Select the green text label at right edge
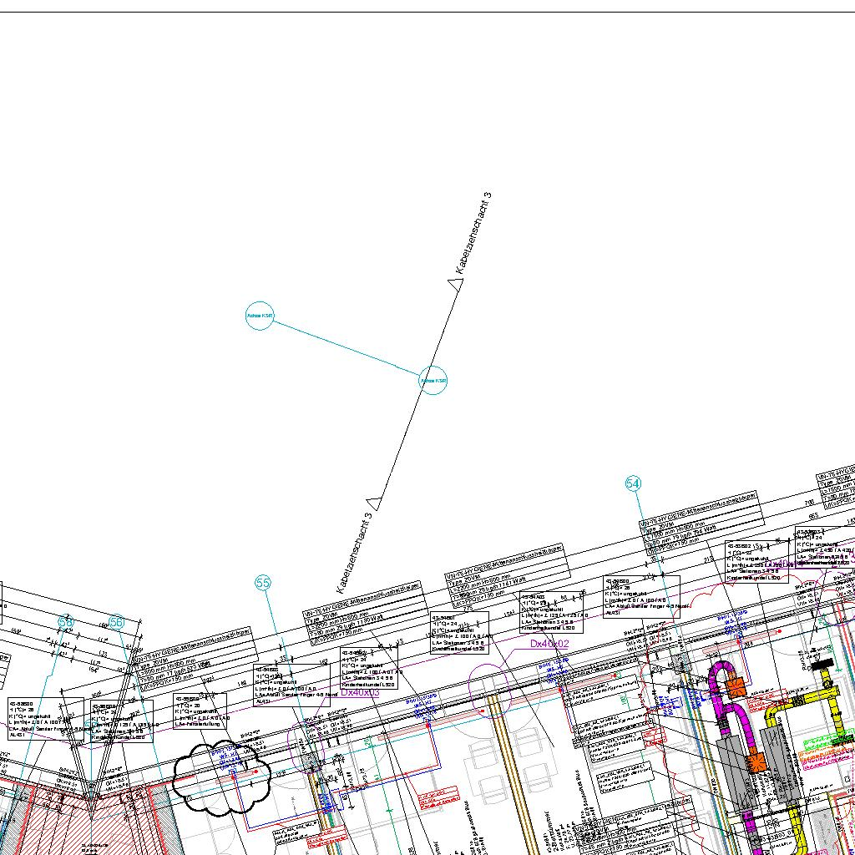 [x=827, y=741]
